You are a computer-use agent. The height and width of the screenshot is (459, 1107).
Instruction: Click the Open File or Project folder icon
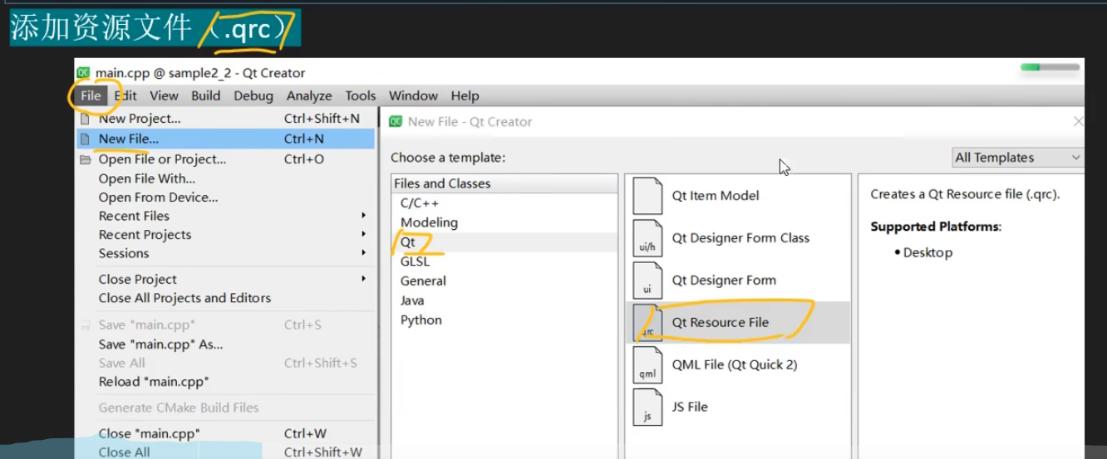point(85,159)
